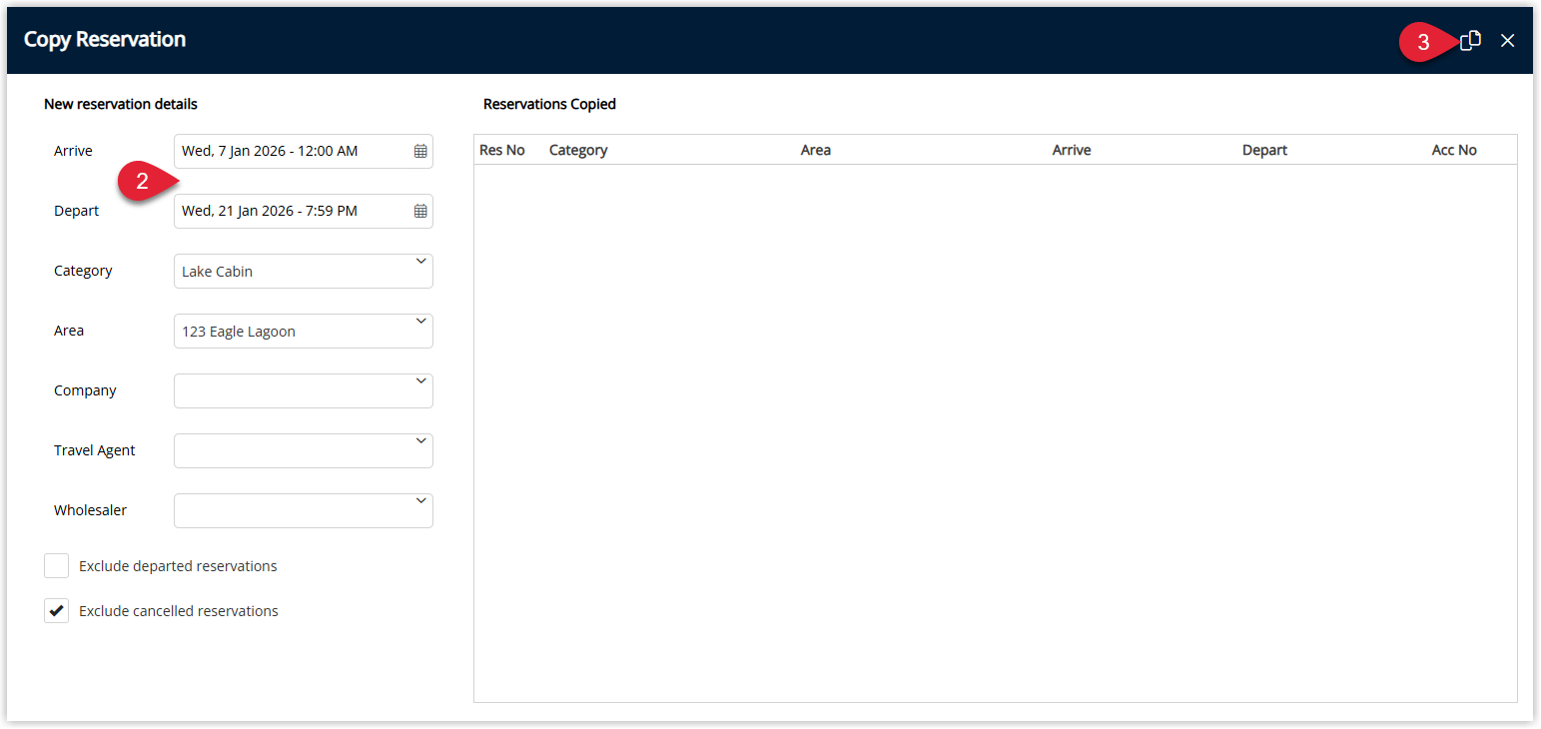
Task: Click the Depart date field
Action: coord(304,211)
